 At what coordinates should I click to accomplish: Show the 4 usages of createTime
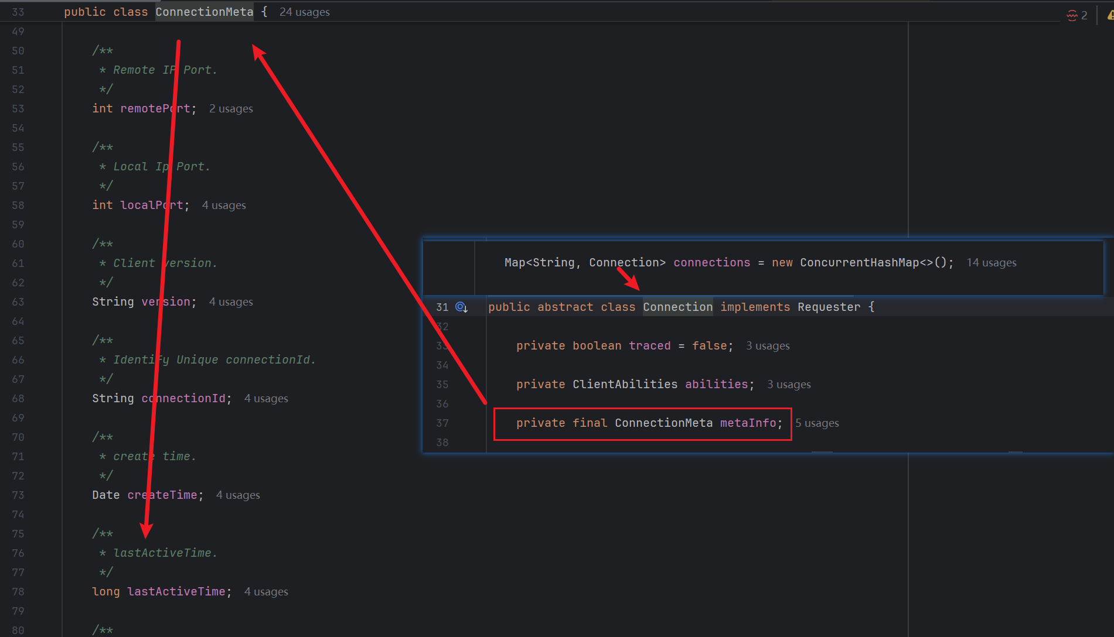pyautogui.click(x=238, y=495)
